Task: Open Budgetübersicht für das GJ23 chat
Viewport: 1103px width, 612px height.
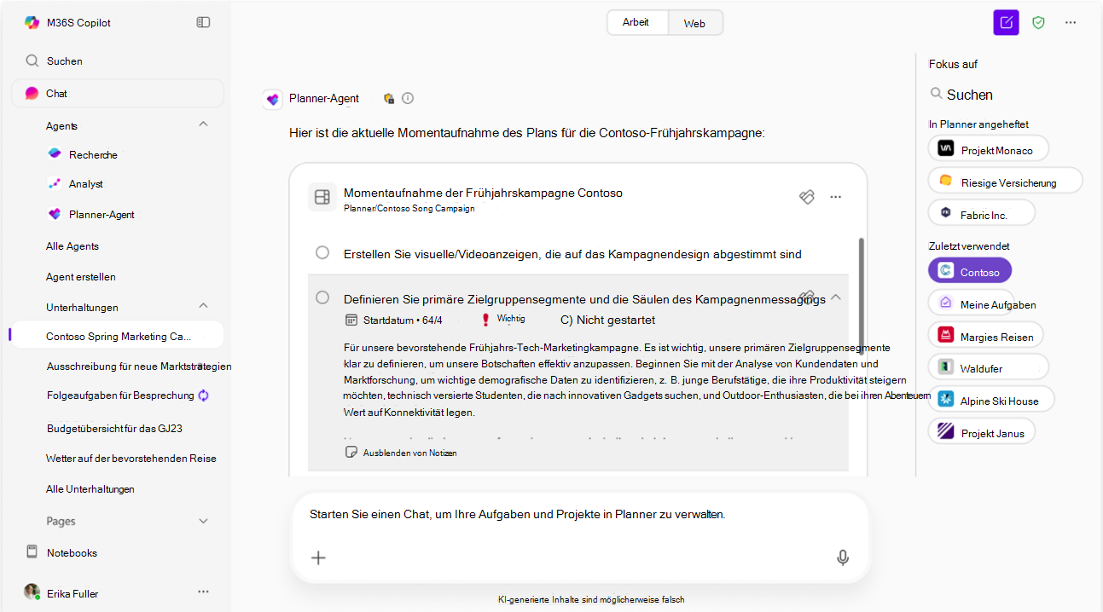Action: click(x=114, y=428)
